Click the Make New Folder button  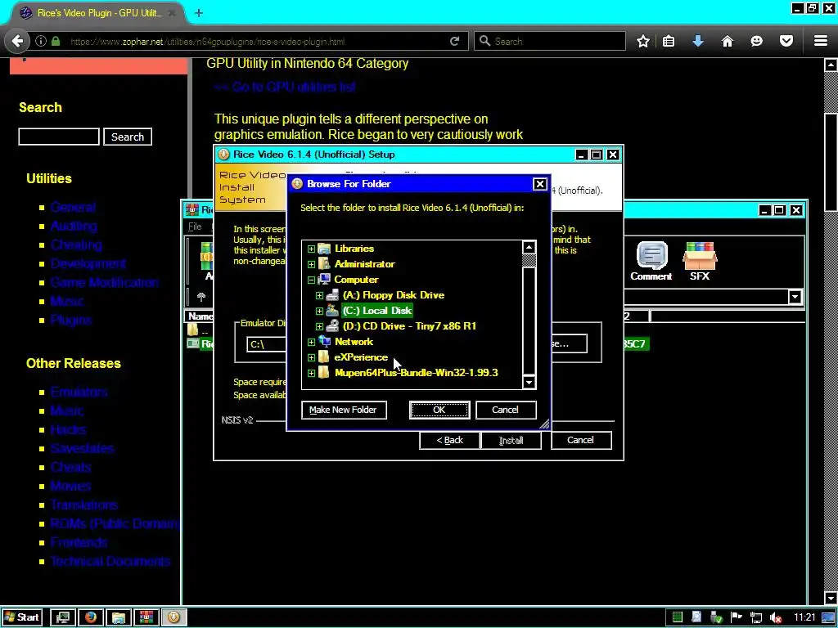pyautogui.click(x=344, y=410)
